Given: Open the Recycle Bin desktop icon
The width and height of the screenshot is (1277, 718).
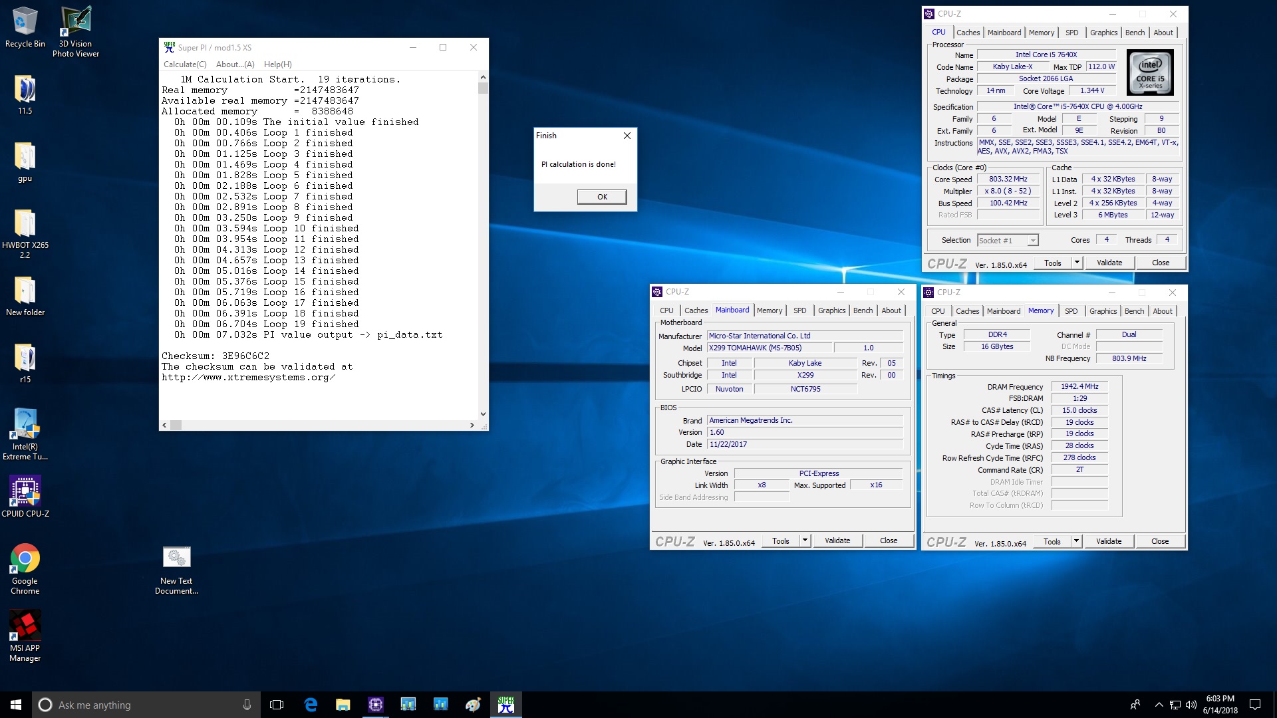Looking at the screenshot, I should (x=25, y=27).
